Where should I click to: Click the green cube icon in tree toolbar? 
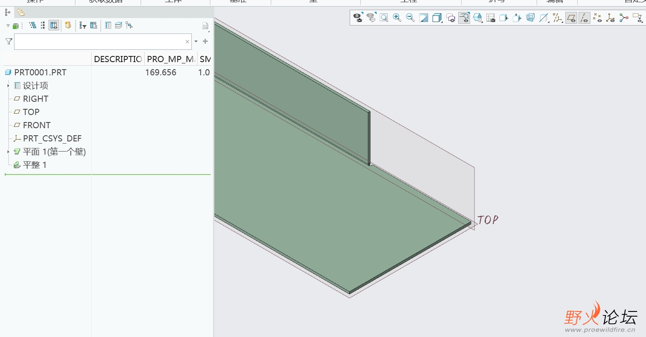(x=15, y=26)
